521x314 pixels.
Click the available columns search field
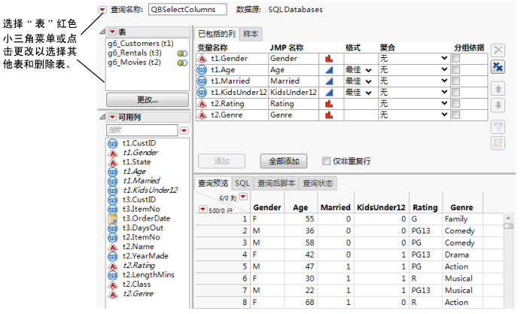[x=142, y=130]
